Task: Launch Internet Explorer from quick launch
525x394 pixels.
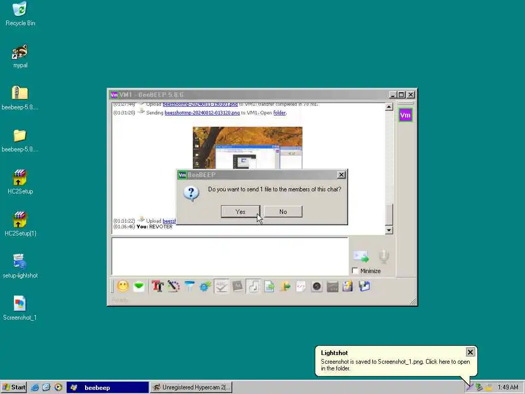Action: click(x=35, y=387)
